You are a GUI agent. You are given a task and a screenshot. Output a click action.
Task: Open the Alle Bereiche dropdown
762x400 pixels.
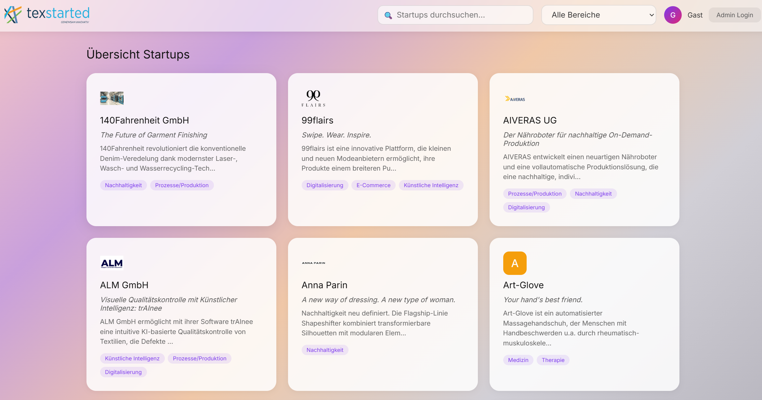(x=598, y=15)
